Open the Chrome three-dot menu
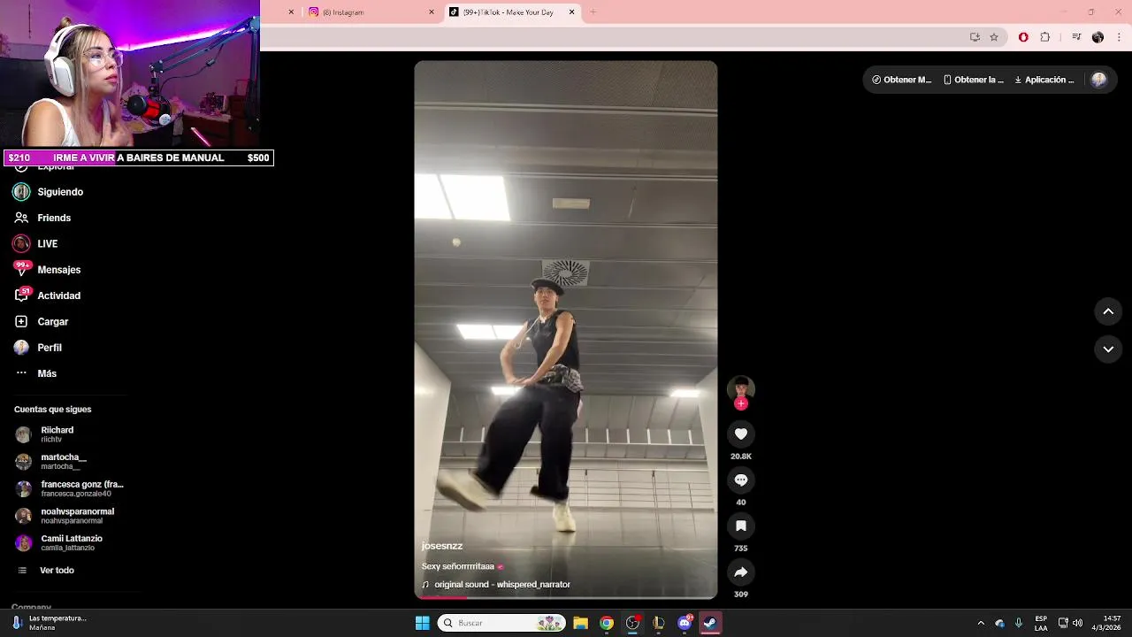Viewport: 1132px width, 637px height. click(x=1120, y=37)
